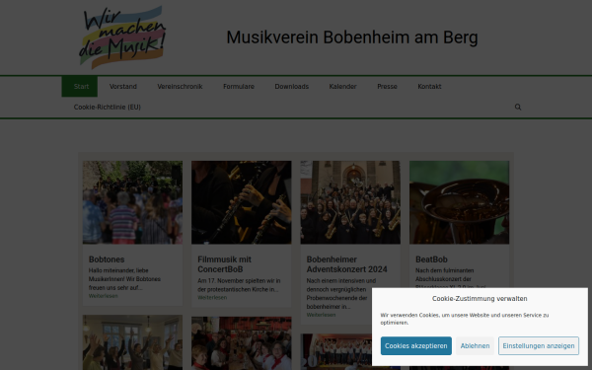
Task: Open the Bobtones crowd photo thumbnail
Action: click(x=132, y=202)
